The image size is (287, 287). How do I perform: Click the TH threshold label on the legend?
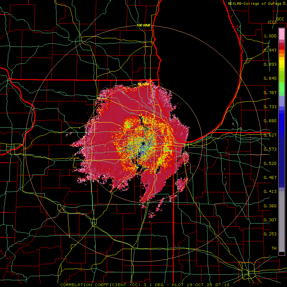[x=274, y=248]
